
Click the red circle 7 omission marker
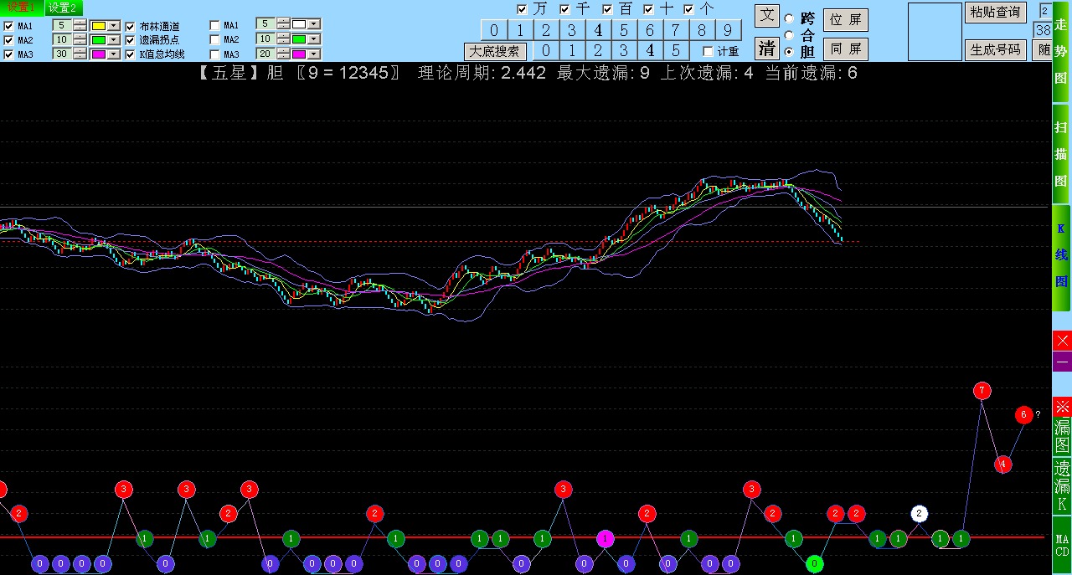click(x=982, y=390)
